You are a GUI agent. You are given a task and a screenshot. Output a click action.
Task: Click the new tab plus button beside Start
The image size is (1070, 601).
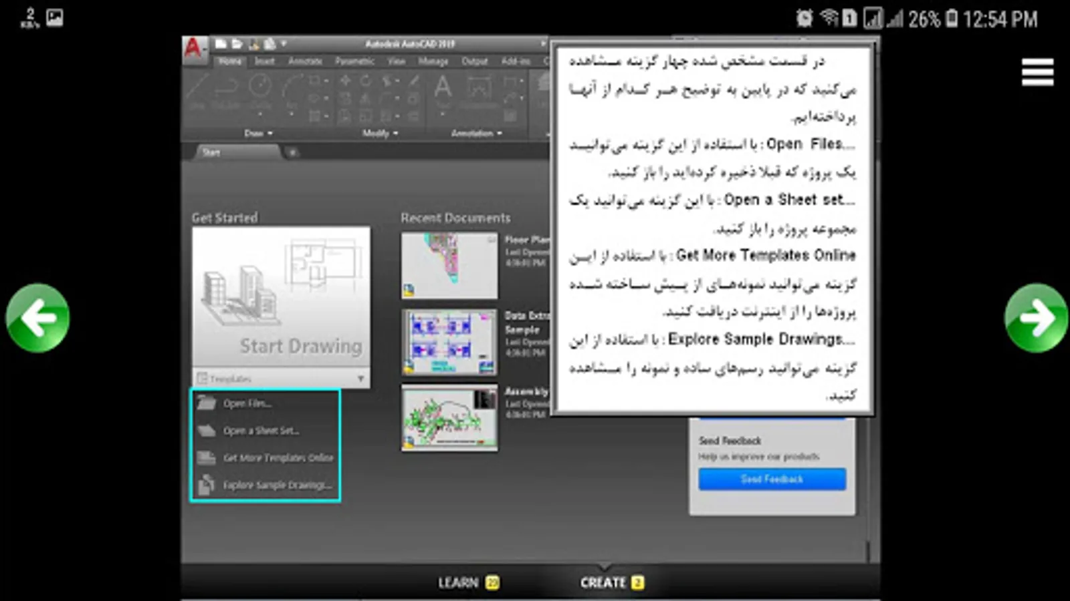(x=292, y=152)
